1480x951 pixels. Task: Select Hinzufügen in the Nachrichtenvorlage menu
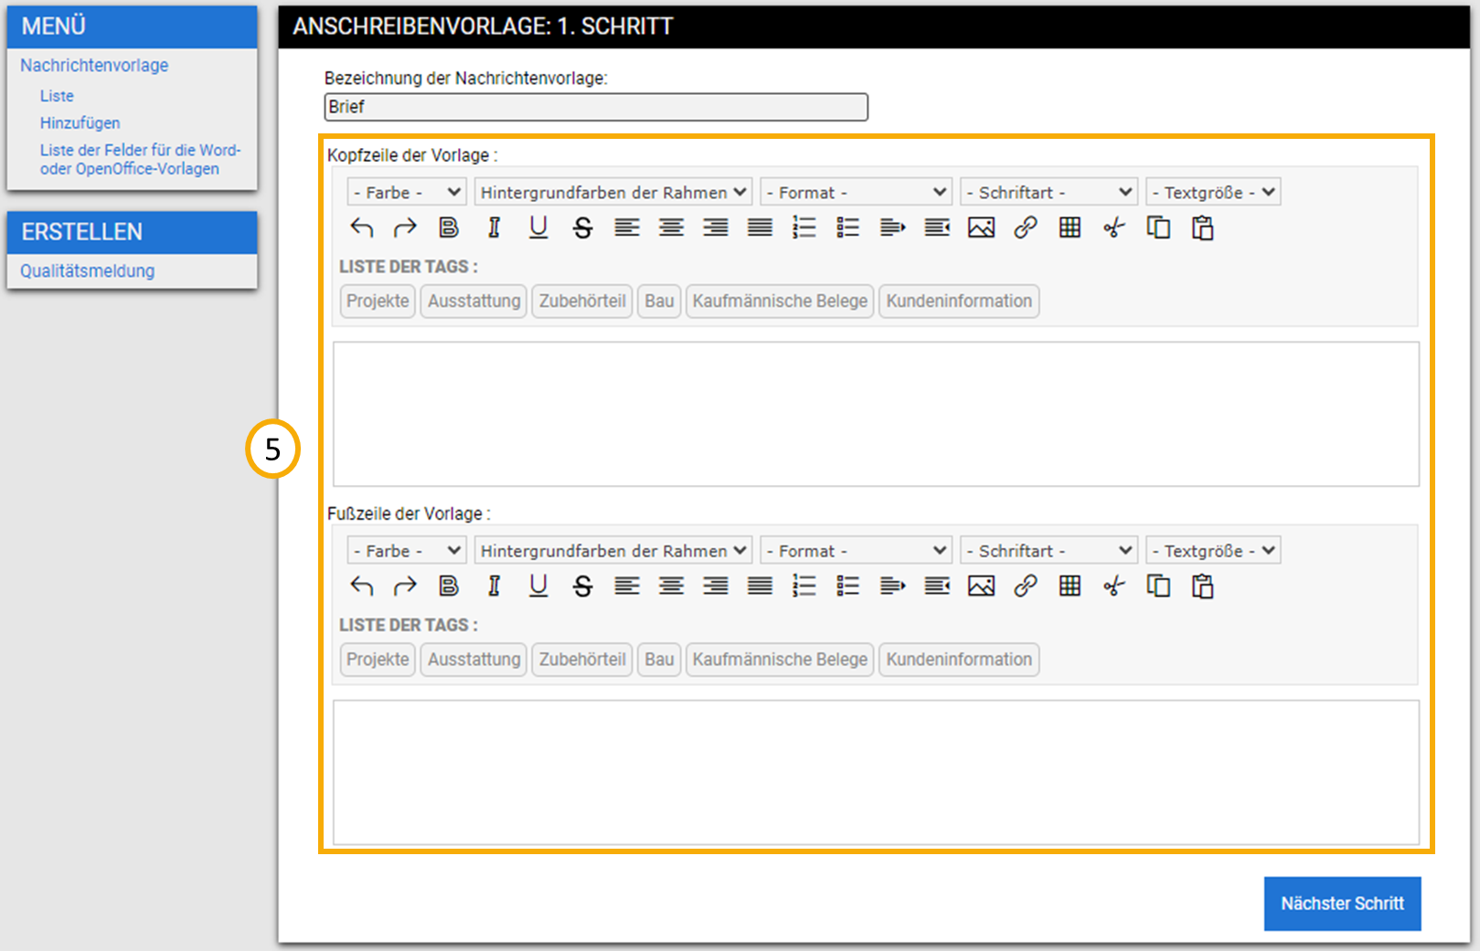tap(80, 123)
